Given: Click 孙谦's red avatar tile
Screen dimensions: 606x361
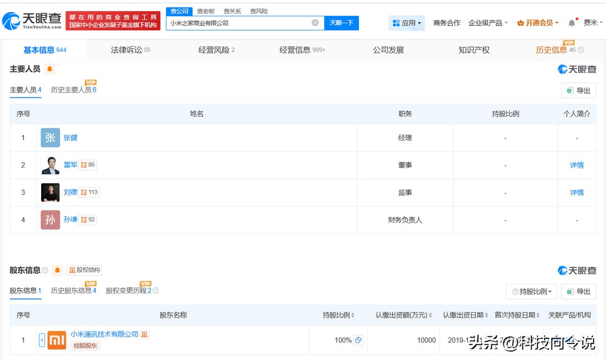Looking at the screenshot, I should (50, 220).
